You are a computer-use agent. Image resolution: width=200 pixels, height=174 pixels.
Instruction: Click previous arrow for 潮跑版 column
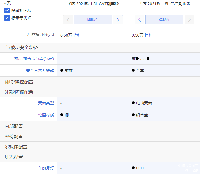139,20
